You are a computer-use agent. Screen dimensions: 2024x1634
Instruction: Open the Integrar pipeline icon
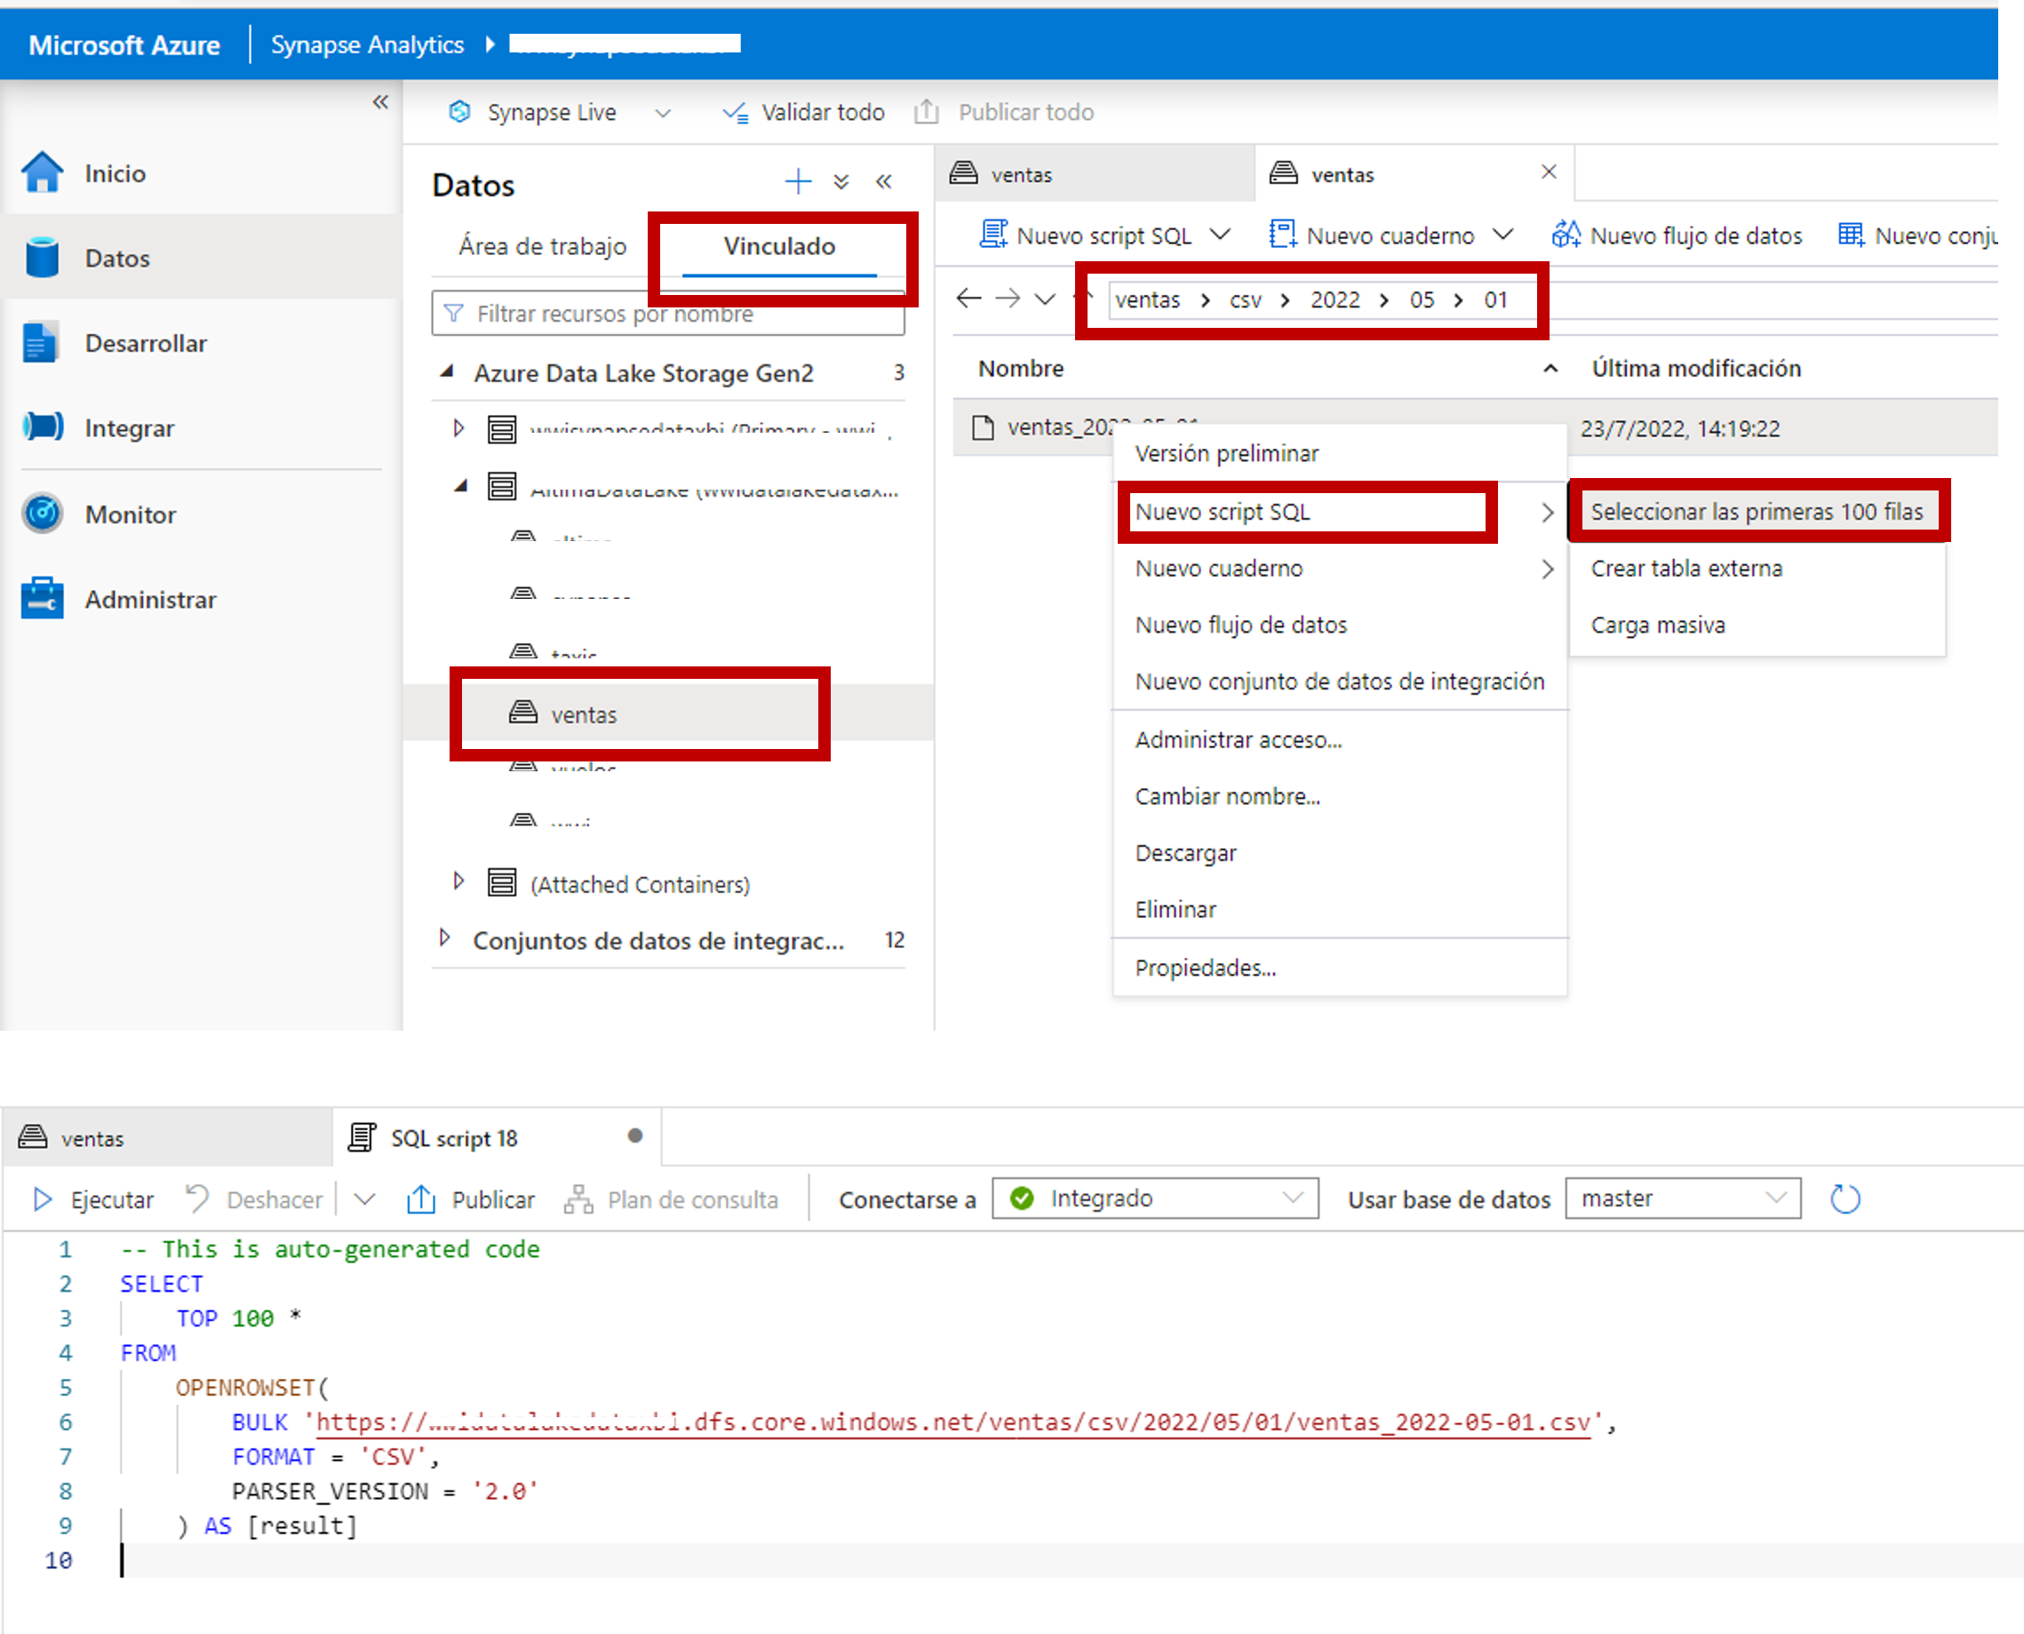pyautogui.click(x=43, y=427)
